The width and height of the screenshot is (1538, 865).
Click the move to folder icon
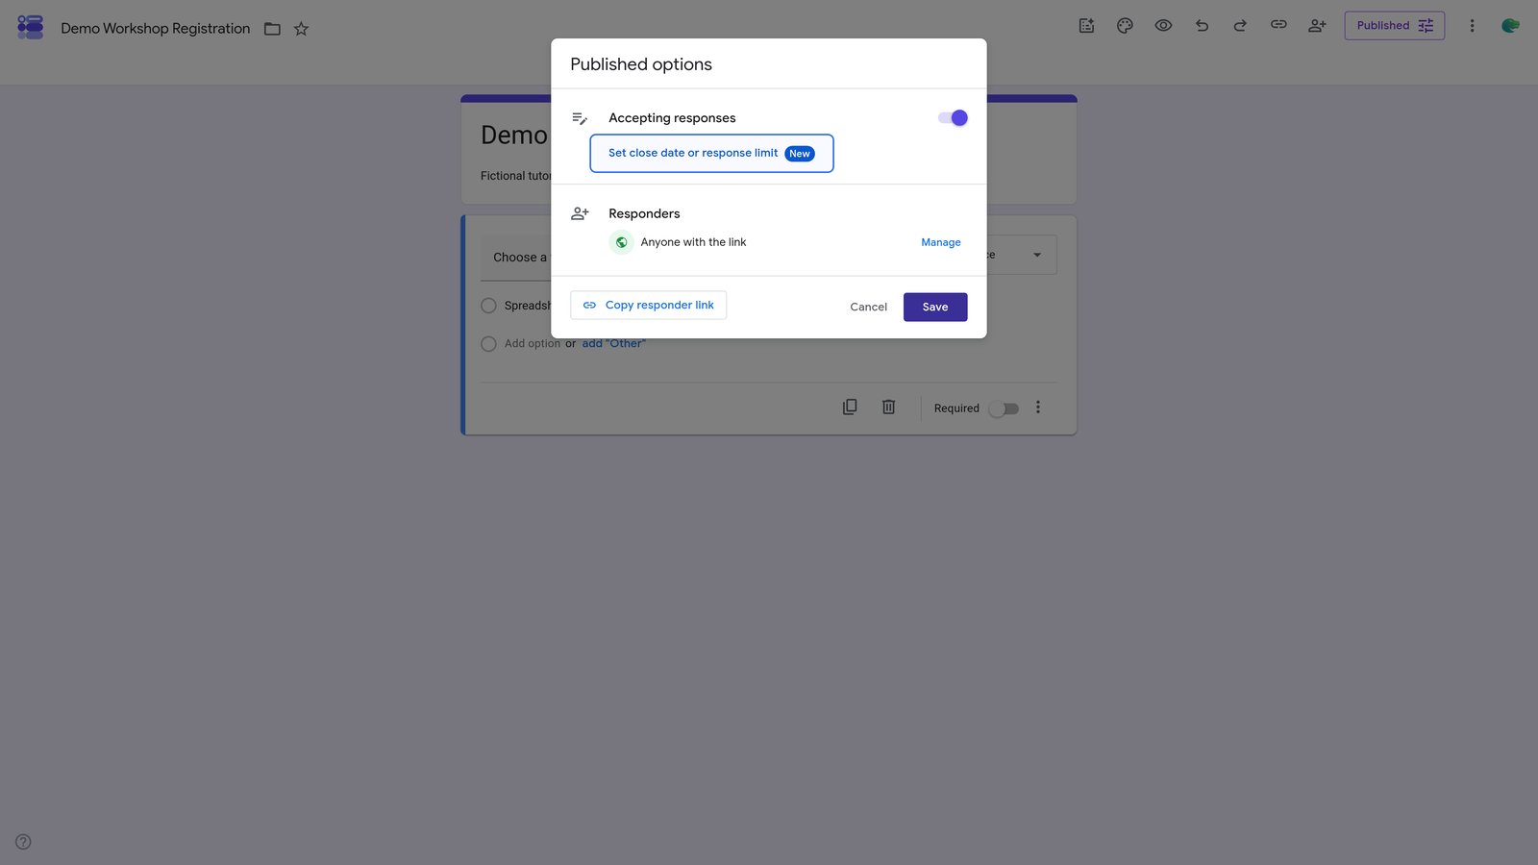(x=272, y=29)
